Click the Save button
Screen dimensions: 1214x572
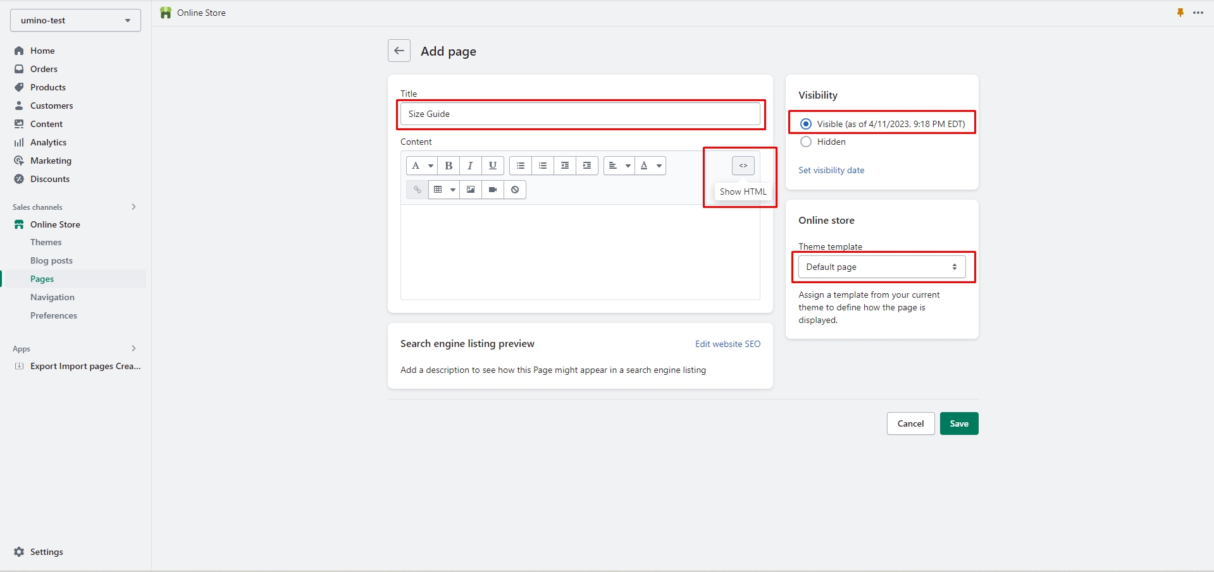[x=958, y=423]
